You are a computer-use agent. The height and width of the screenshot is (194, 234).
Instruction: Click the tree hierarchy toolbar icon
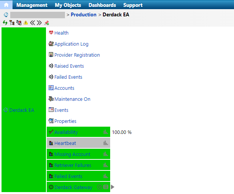click(12, 23)
